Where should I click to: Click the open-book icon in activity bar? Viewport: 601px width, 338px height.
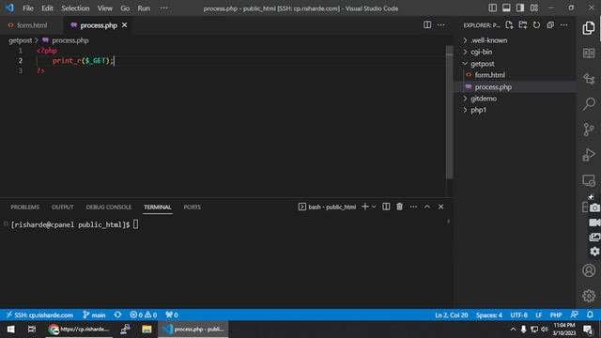589,54
